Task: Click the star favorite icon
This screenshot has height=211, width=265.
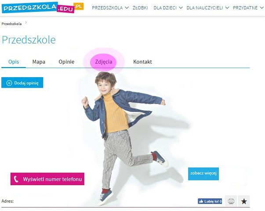Action: (x=244, y=201)
